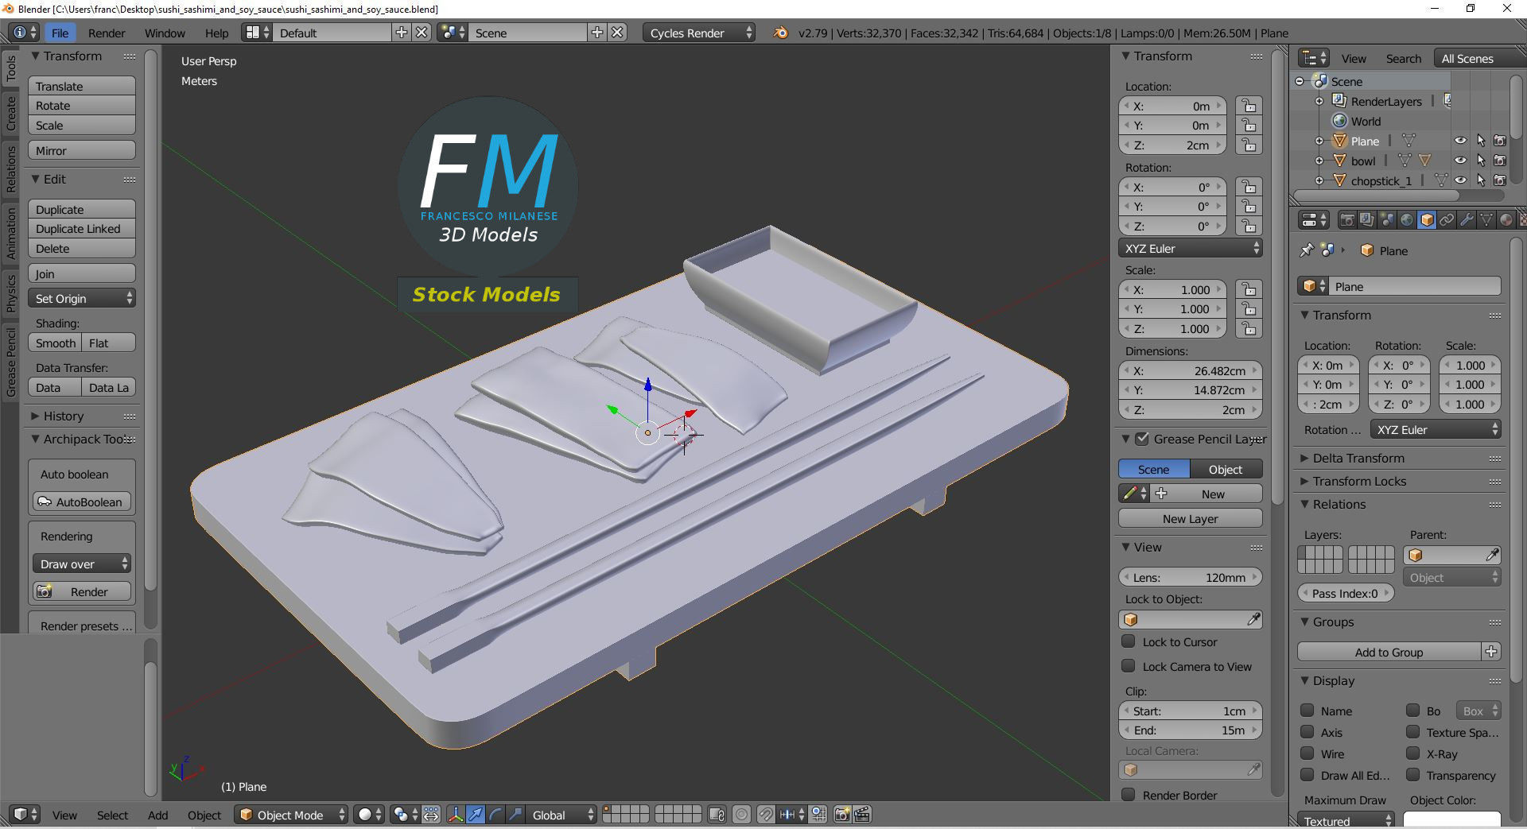This screenshot has width=1527, height=829.
Task: Click the lock layers to scene icon
Action: [717, 815]
